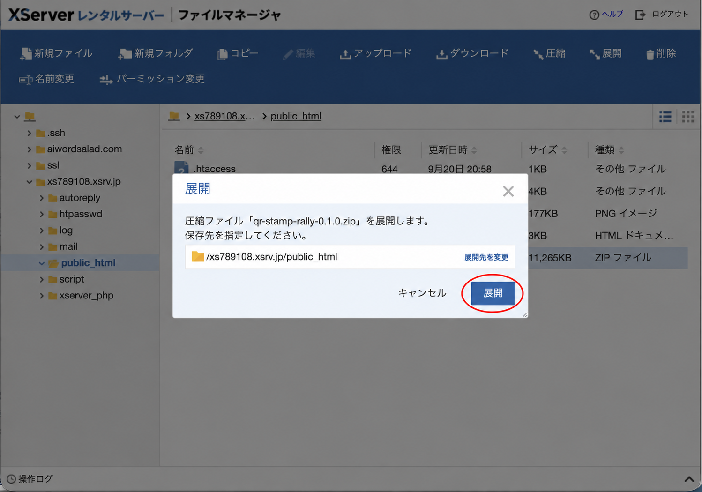Click the 新規ファイル toolbar button
Screen dimensions: 702x492
point(56,53)
